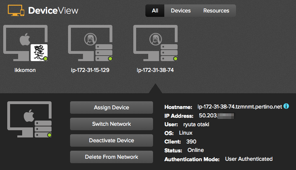The image size is (296, 170).
Task: Click the IP address value 50.203
Action: (x=208, y=115)
